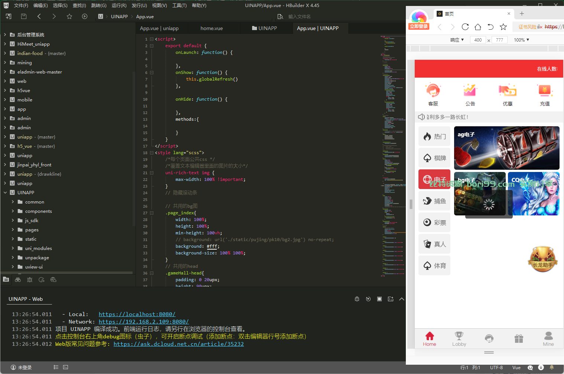Screen dimensions: 564x374
Task: Expand the pages folder
Action: click(13, 230)
